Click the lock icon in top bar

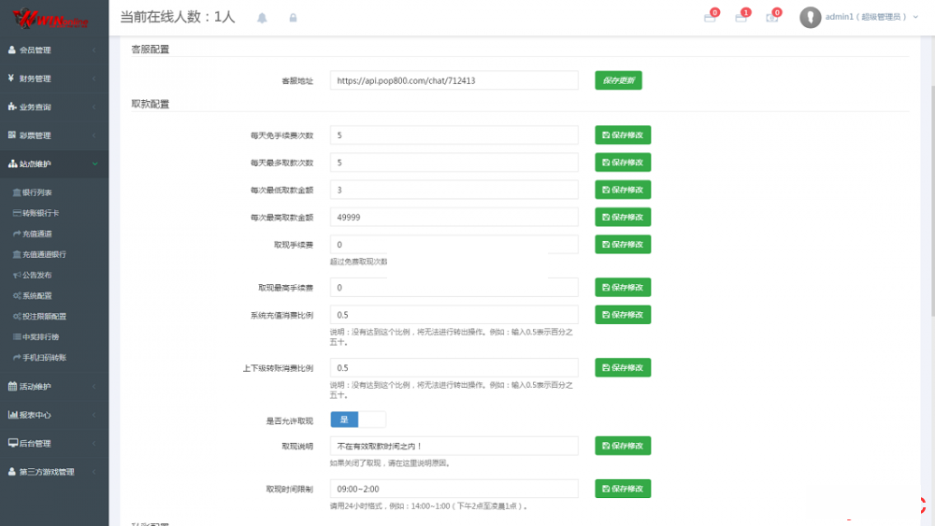pos(293,18)
